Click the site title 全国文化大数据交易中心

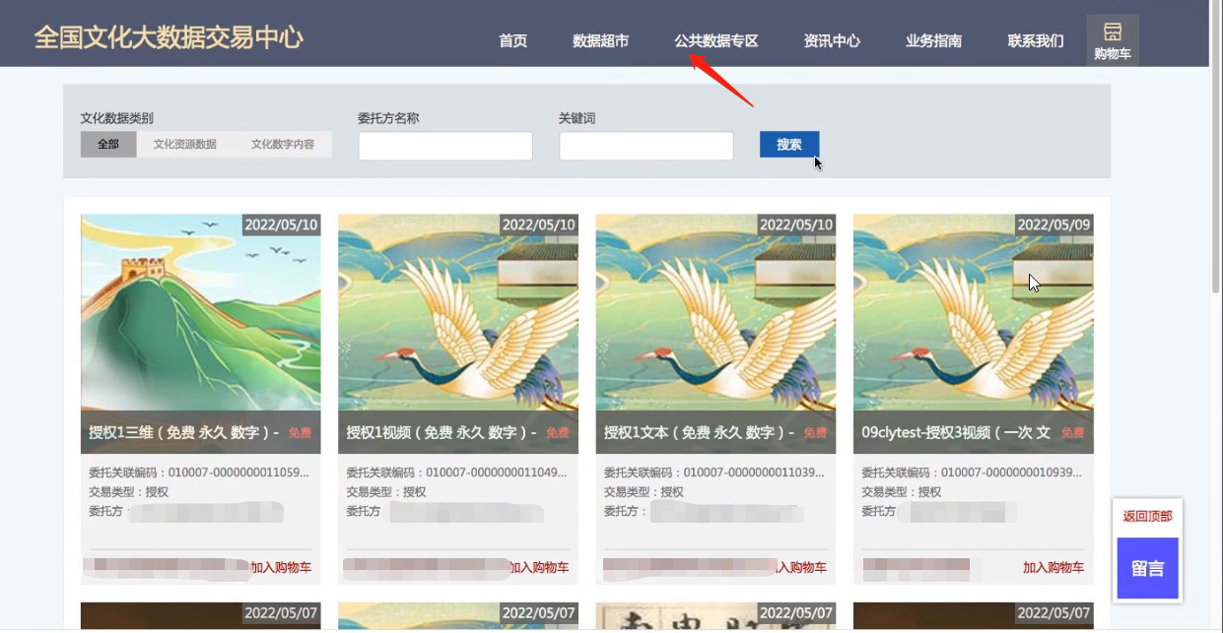(169, 37)
